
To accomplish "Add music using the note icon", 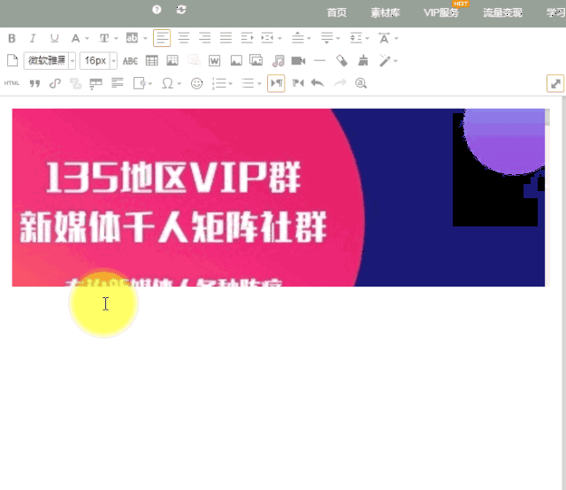I will (x=278, y=61).
